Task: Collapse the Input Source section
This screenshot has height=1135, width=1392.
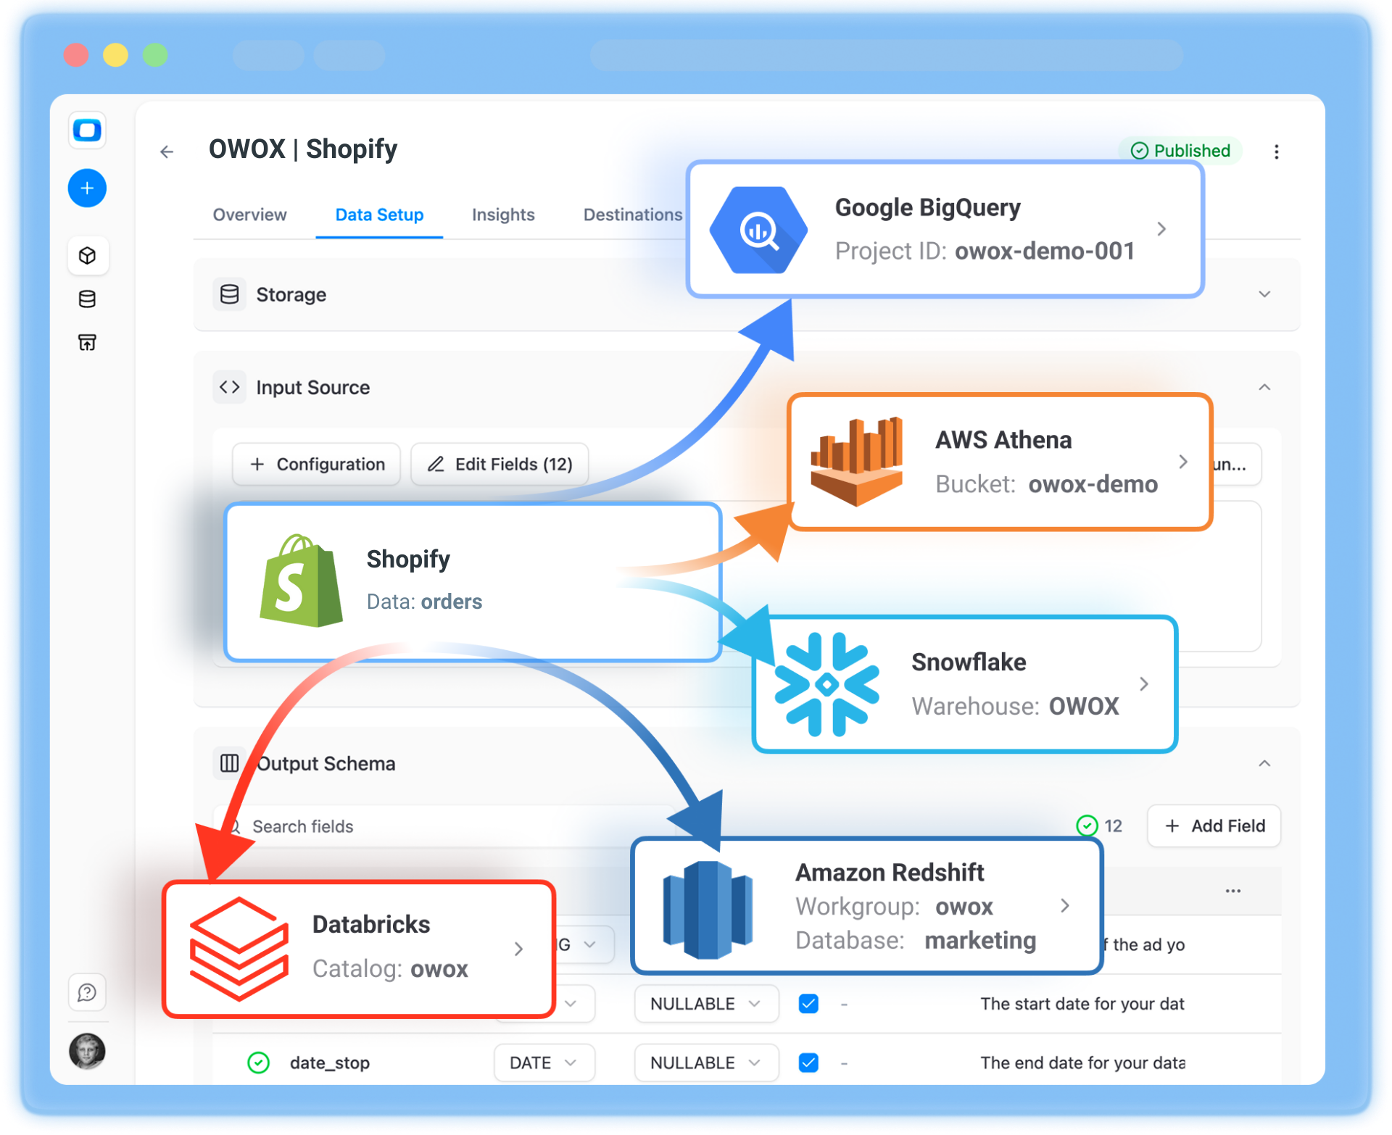Action: pos(1264,387)
